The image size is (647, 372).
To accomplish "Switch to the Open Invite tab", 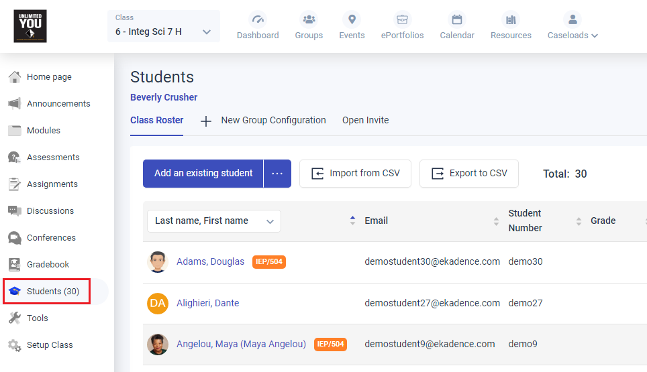I will coord(366,120).
